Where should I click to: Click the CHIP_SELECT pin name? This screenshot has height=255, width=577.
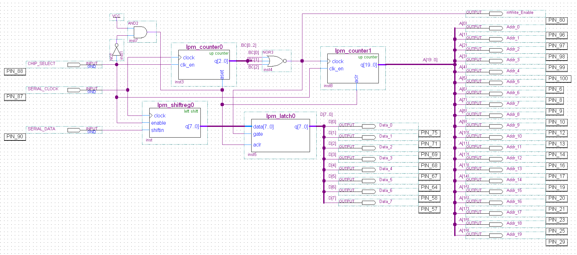[41, 64]
